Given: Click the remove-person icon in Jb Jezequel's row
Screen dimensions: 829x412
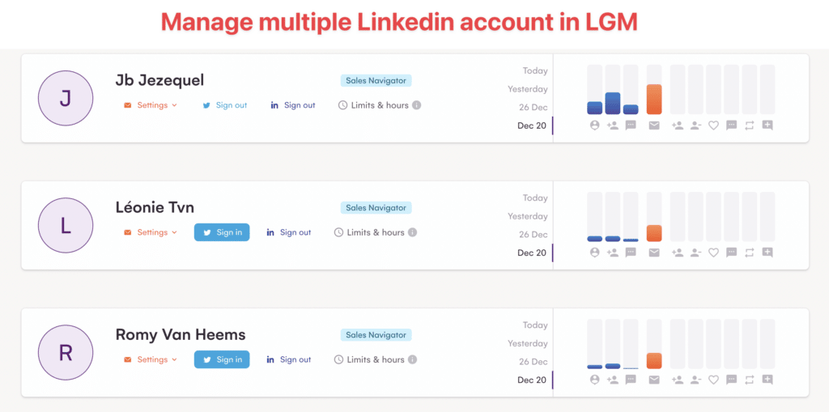Looking at the screenshot, I should tap(695, 125).
